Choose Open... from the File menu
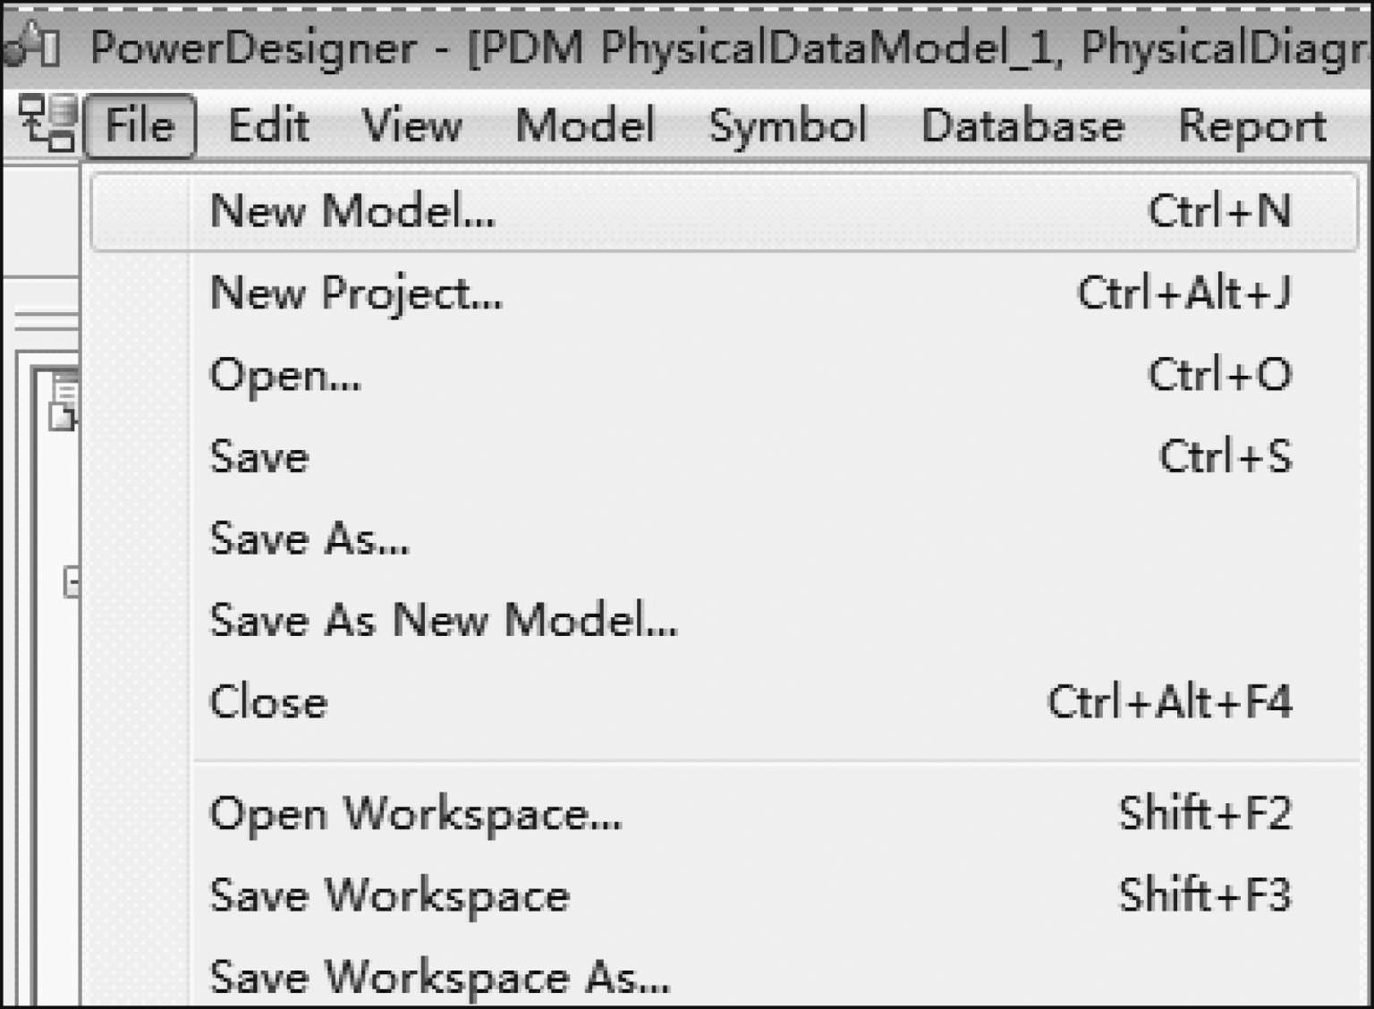This screenshot has height=1009, width=1374. click(x=285, y=375)
